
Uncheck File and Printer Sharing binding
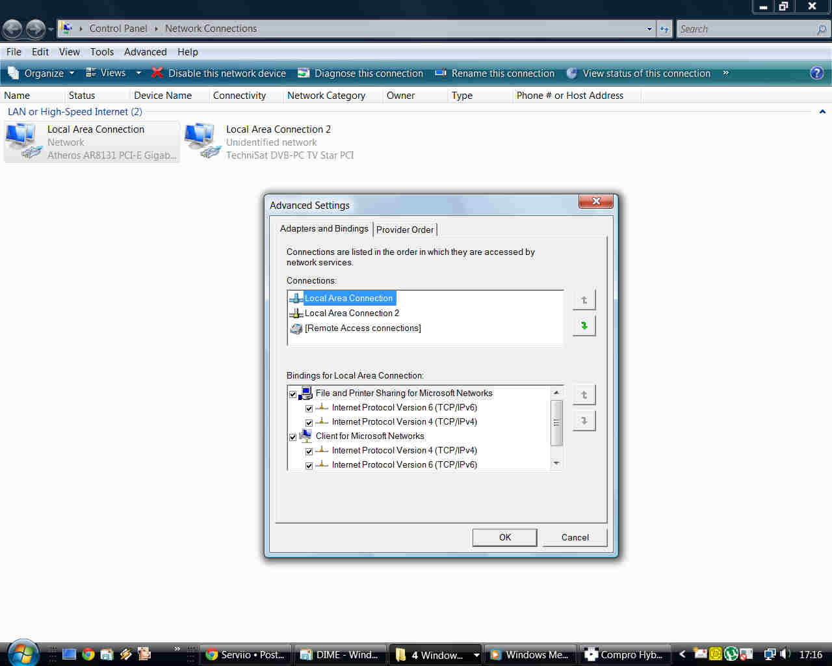[x=292, y=394]
